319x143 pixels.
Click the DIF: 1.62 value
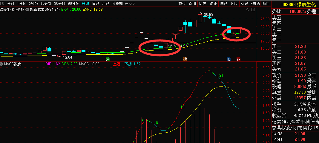(x=53, y=64)
